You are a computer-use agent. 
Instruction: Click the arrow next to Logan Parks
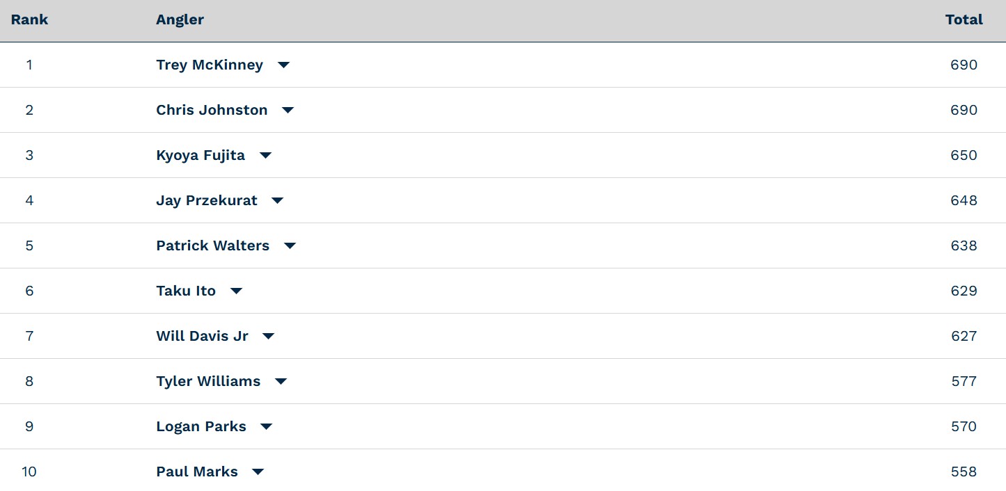click(x=266, y=427)
